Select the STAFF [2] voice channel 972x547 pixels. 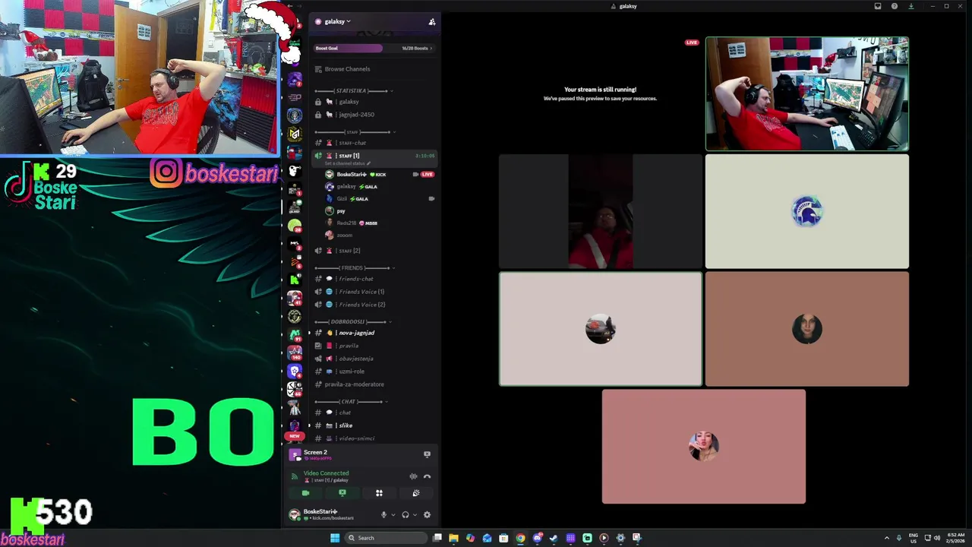pos(374,251)
